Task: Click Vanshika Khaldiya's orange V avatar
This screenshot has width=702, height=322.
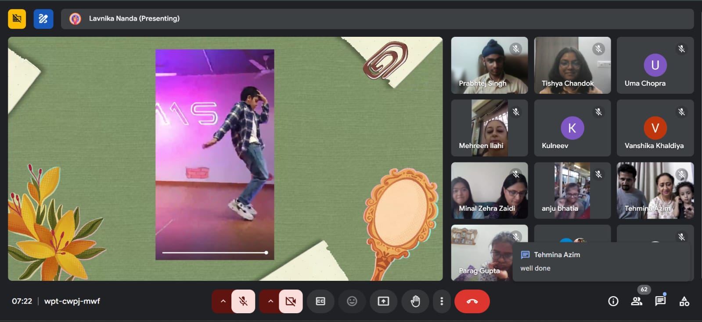Action: [x=655, y=128]
